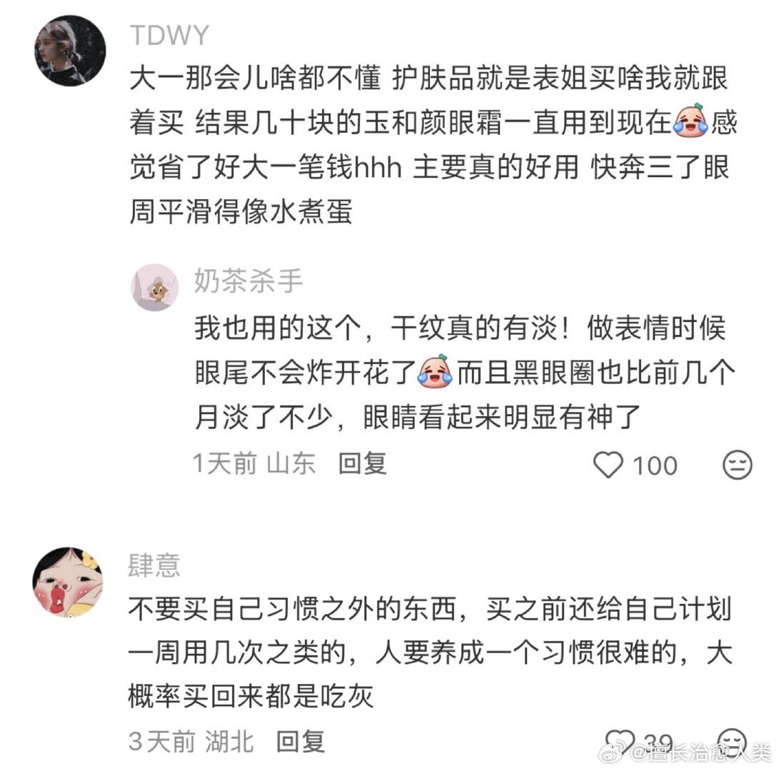Viewport: 779px width, 771px height.
Task: Like the 奶茶杀手 reply with heart icon
Action: 608,465
